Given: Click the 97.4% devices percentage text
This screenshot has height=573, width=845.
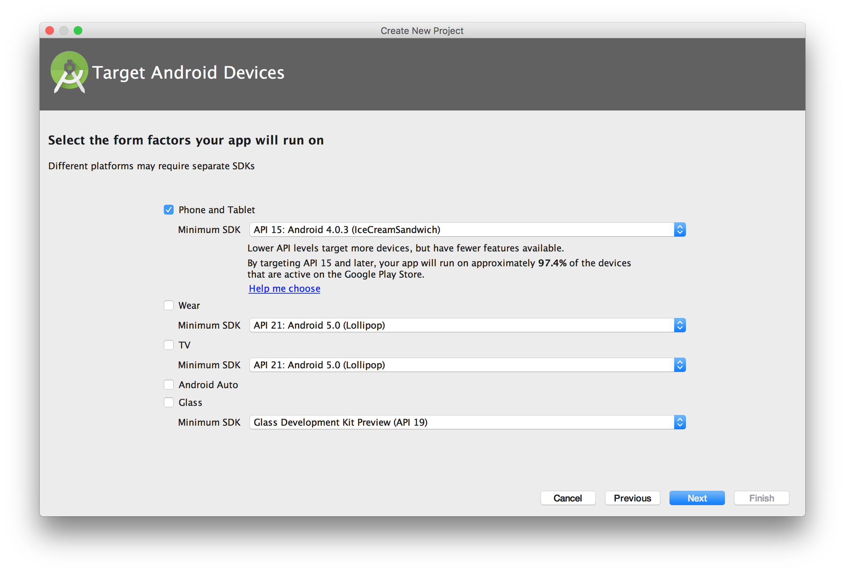Looking at the screenshot, I should [552, 263].
